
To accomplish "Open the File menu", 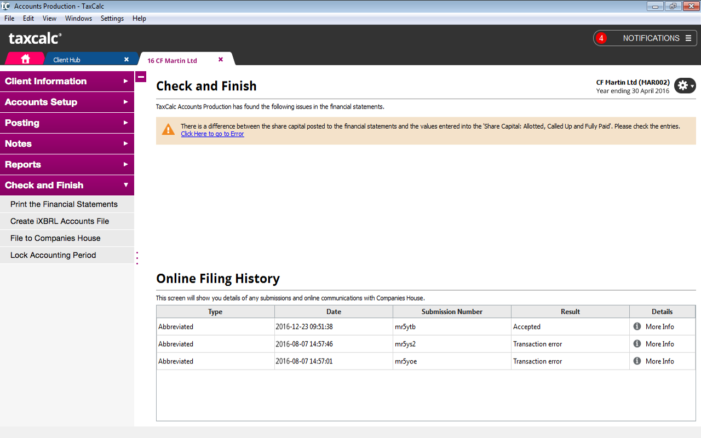I will coord(9,18).
